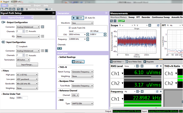Open the output Connector dropdown

tap(28, 27)
